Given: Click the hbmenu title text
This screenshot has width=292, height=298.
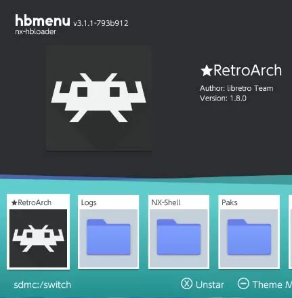Looking at the screenshot, I should 43,20.
